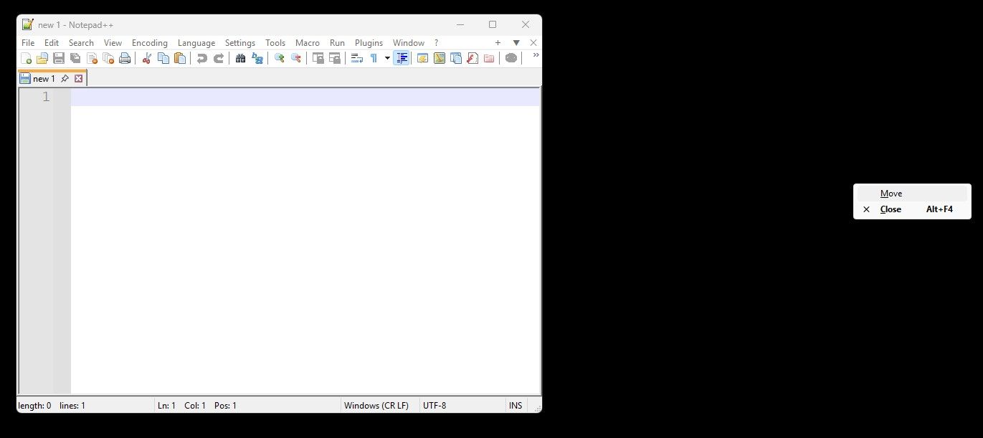The width and height of the screenshot is (983, 438).
Task: Click line number 1 in margin
Action: 46,97
